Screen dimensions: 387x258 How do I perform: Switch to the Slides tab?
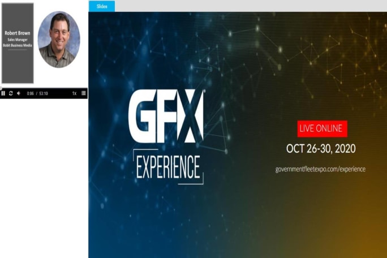pyautogui.click(x=102, y=6)
